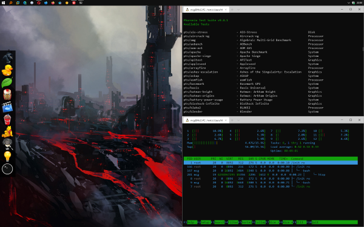This screenshot has height=227, width=364.
Task: Click F6 Collap in htop footer
Action: coord(259,222)
